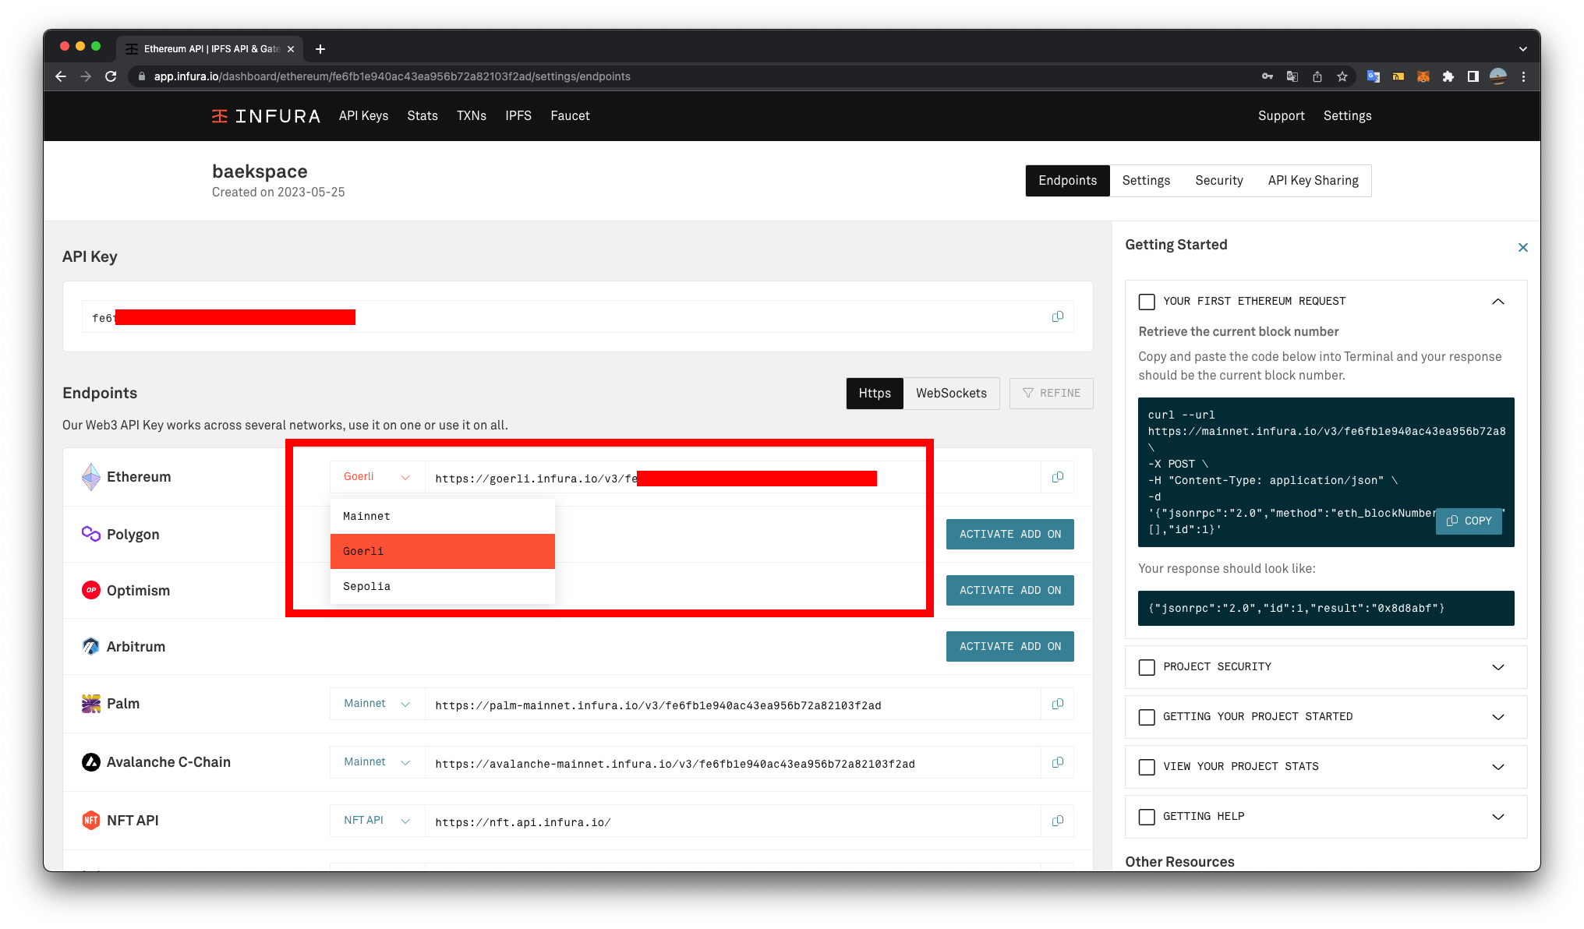Switch to the WebSockets tab
The image size is (1584, 929).
click(951, 394)
